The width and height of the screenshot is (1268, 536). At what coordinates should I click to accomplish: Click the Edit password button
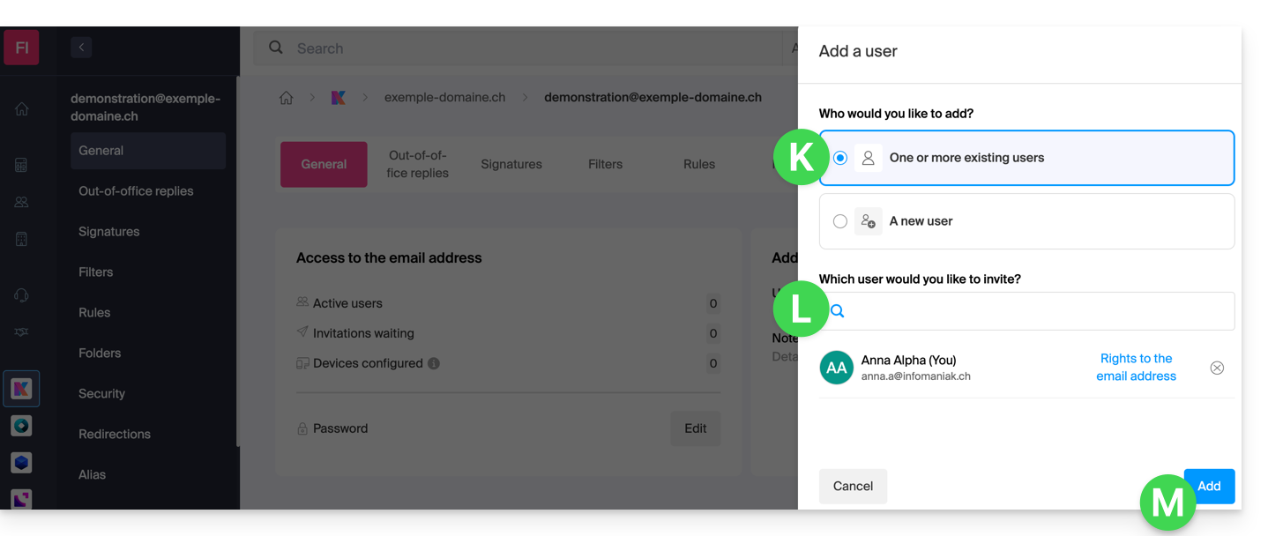[x=695, y=428]
